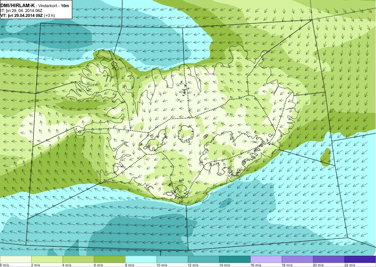Click the "12 m/s" legend label
The image size is (376, 267).
[193, 265]
